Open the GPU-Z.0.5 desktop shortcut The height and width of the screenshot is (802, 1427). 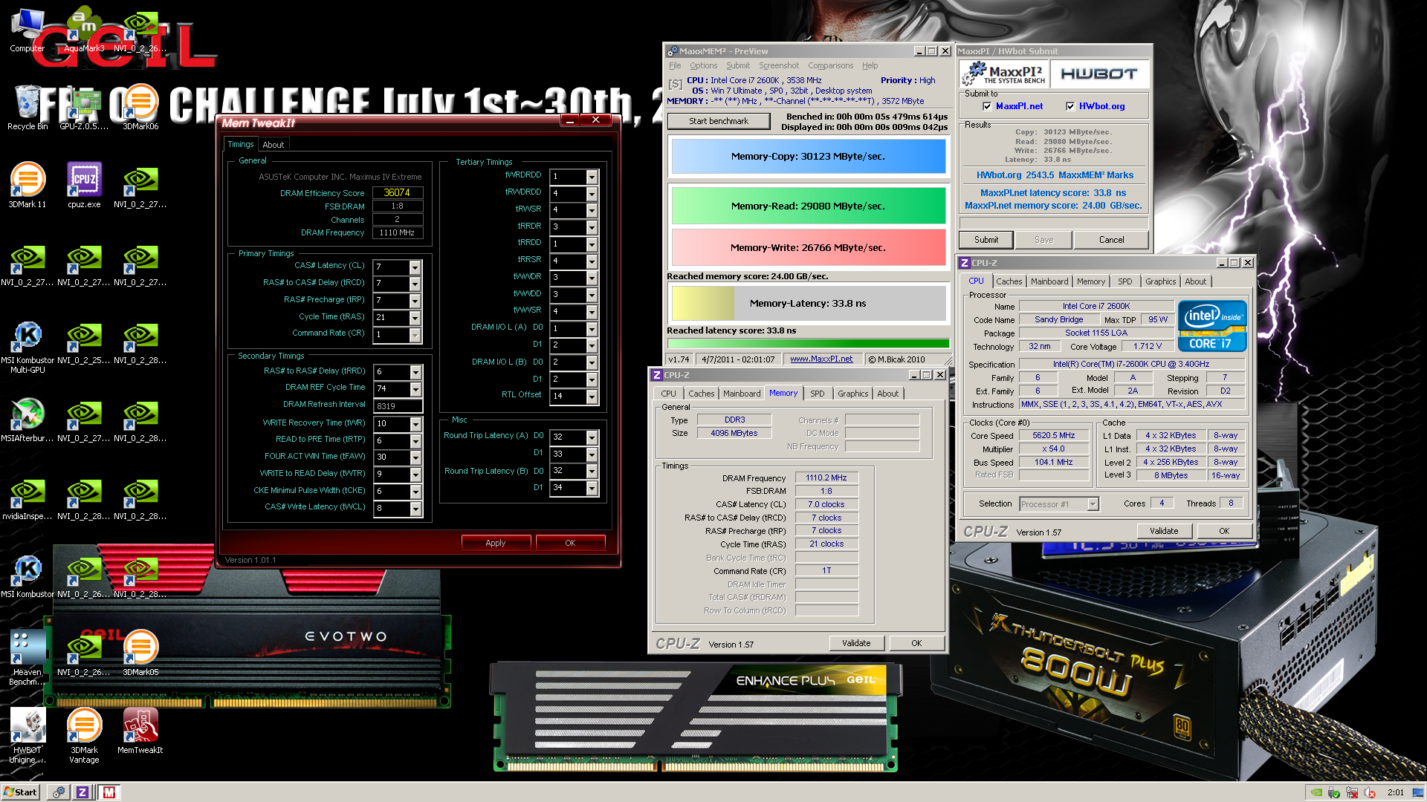84,108
